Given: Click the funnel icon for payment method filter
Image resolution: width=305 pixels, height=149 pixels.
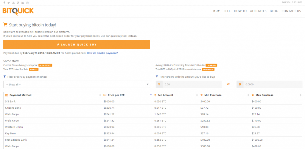Looking at the screenshot, I should coord(4,77).
